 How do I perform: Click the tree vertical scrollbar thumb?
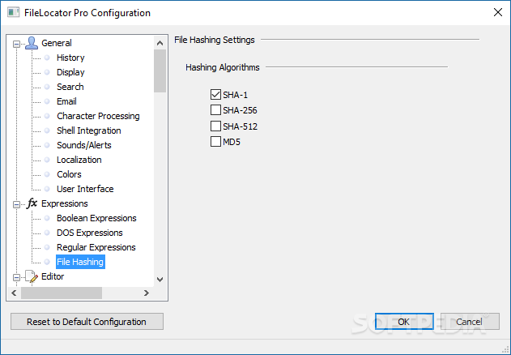pyautogui.click(x=160, y=71)
